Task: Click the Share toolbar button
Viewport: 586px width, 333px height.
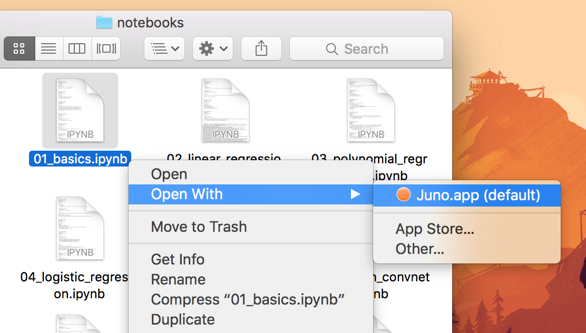Action: coord(261,48)
